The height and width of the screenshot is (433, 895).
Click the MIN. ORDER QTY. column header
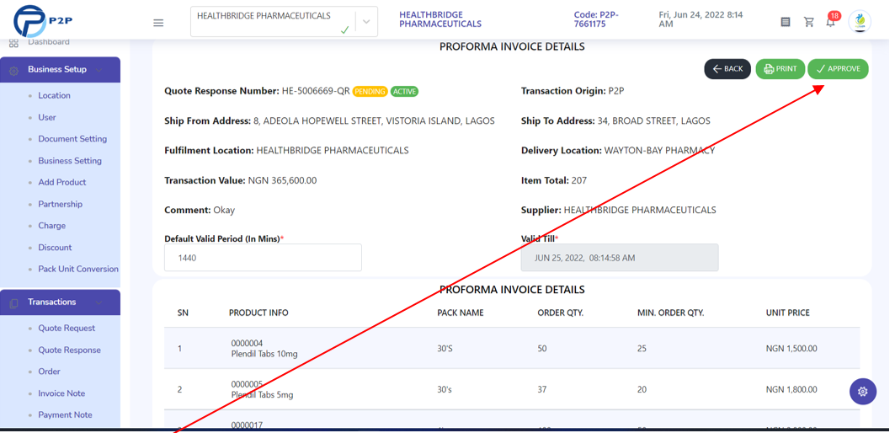click(671, 313)
